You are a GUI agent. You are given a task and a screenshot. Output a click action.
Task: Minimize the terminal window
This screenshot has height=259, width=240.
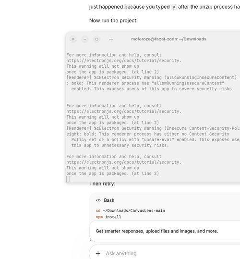[x=85, y=39]
